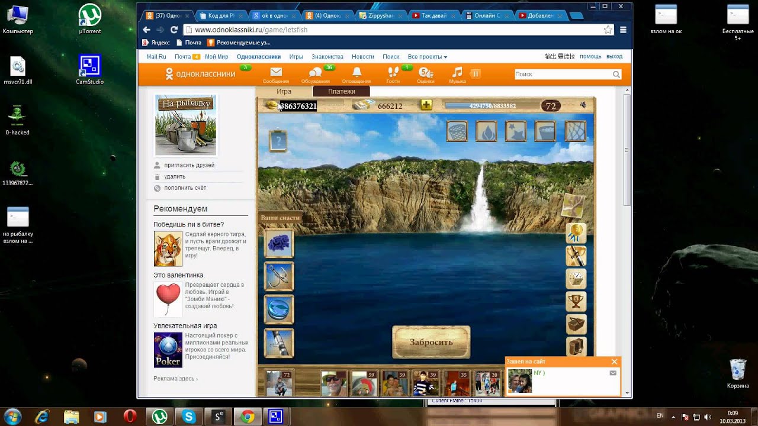This screenshot has width=758, height=426.
Task: Switch to the Так давай YouTube tab
Action: coord(434,15)
